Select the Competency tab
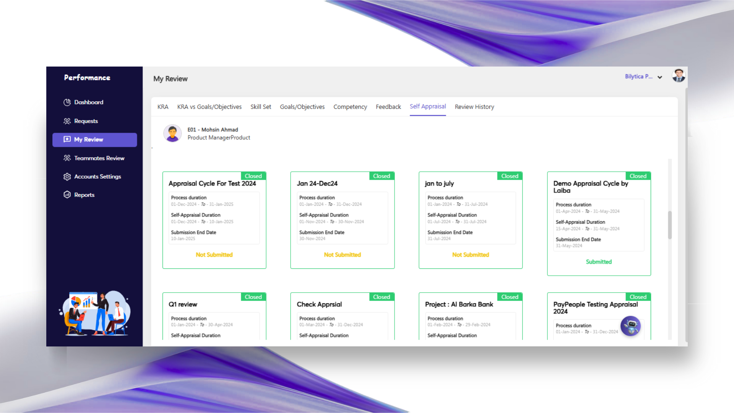Image resolution: width=734 pixels, height=413 pixels. (x=350, y=107)
